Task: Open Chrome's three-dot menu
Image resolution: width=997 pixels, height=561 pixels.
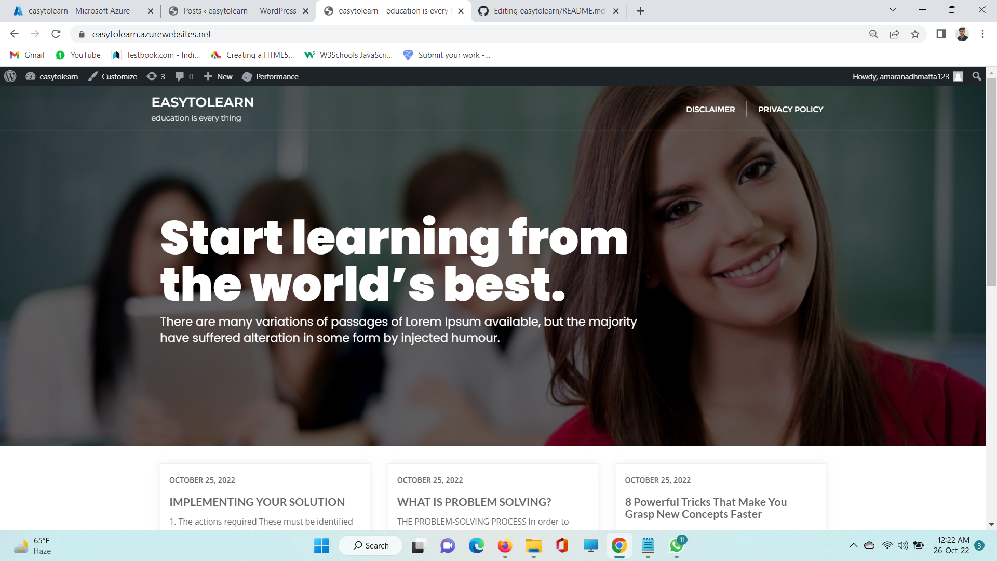Action: click(982, 34)
